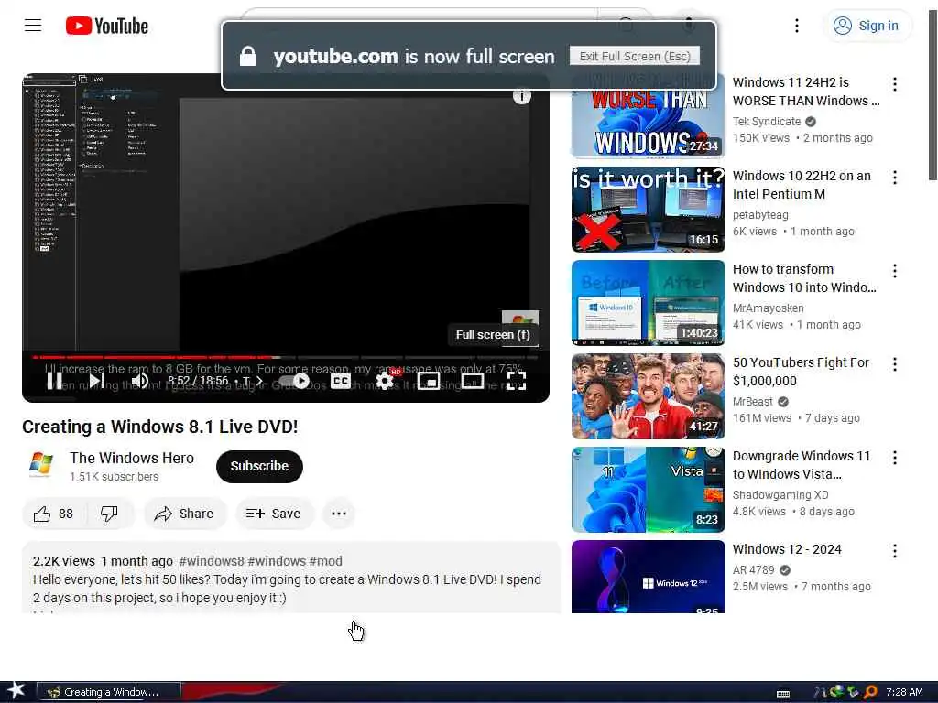Seek on the red video progress bar
938x703 pixels.
tap(286, 358)
